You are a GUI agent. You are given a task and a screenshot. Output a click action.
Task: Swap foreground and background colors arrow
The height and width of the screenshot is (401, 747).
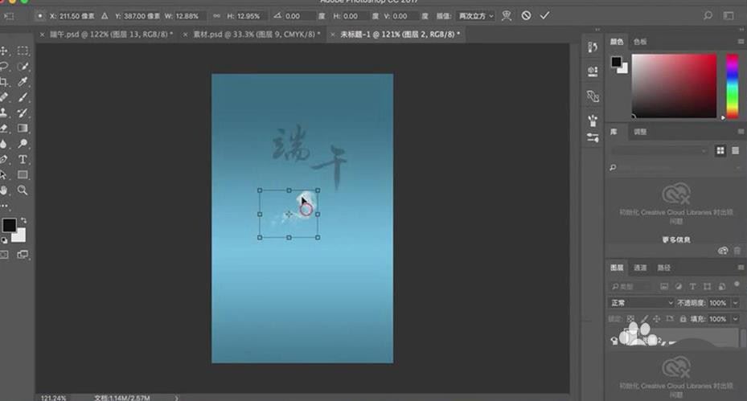coord(23,221)
